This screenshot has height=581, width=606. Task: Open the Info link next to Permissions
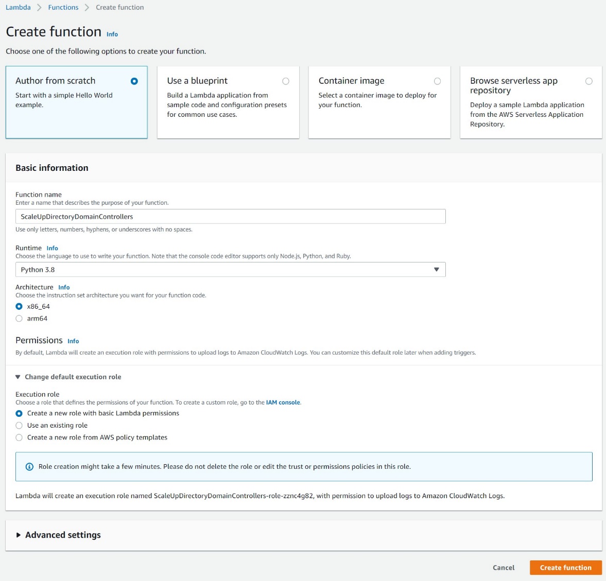[x=73, y=341]
